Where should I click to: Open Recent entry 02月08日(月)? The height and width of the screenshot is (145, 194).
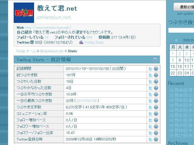(181, 90)
